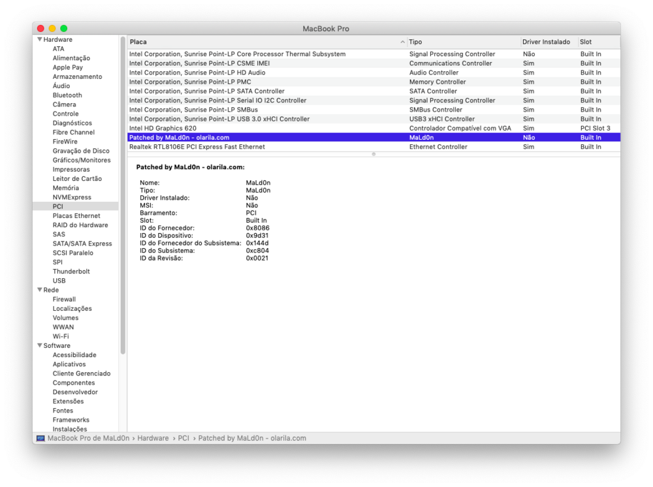Open the USB hardware category
653x487 pixels.
(x=59, y=281)
